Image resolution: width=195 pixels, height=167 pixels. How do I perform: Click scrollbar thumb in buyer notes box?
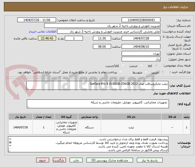(x=10, y=142)
